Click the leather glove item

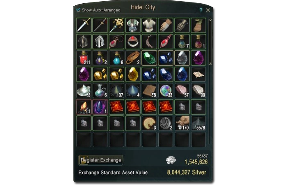coord(166,25)
